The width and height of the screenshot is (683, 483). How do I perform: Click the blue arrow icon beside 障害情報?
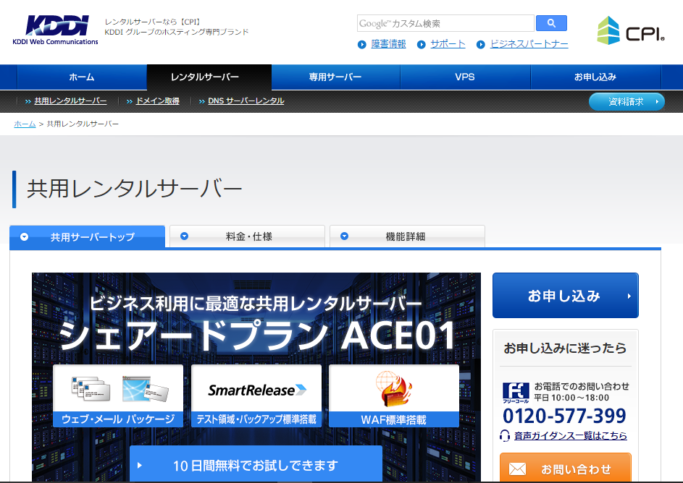(x=361, y=44)
